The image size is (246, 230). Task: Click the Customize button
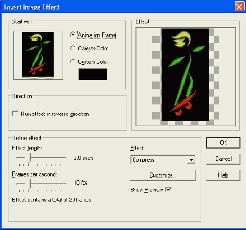[163, 175]
